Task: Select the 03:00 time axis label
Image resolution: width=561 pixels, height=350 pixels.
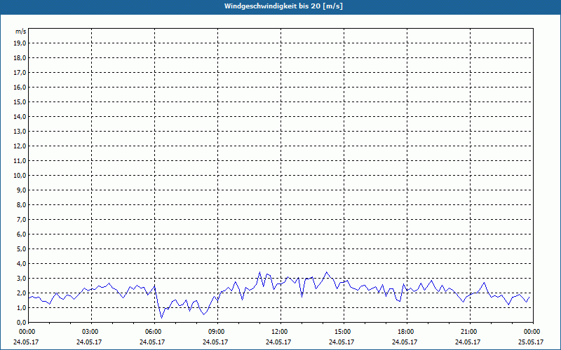Action: point(90,332)
